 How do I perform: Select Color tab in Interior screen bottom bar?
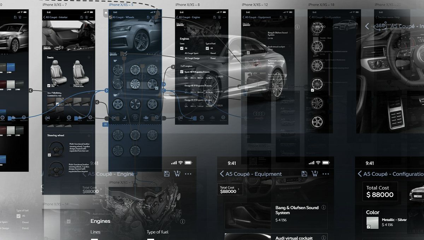click(47, 118)
